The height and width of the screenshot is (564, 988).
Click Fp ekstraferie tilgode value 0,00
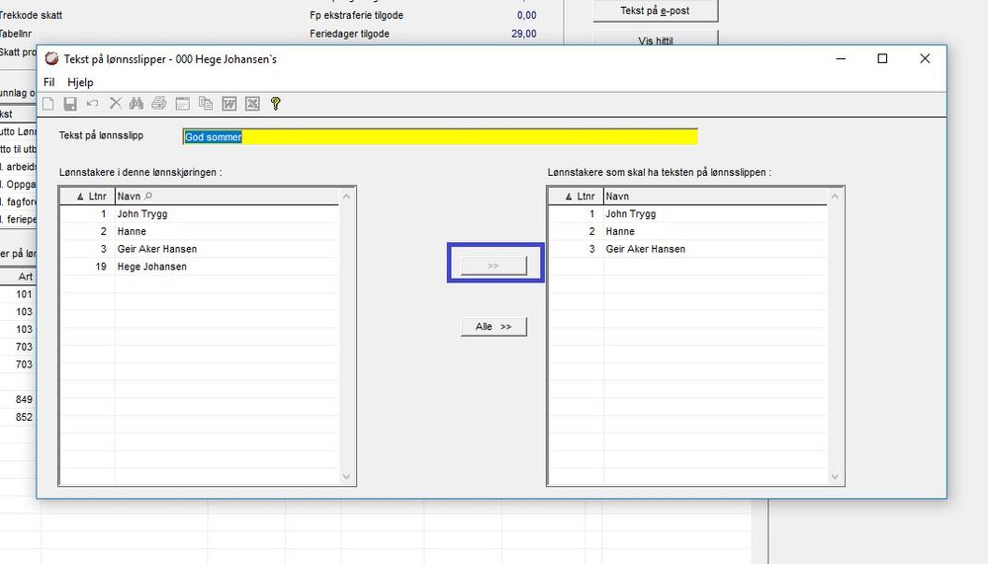click(x=527, y=15)
